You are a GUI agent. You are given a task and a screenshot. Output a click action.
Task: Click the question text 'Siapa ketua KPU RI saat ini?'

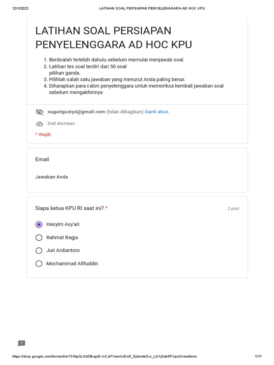pos(69,208)
